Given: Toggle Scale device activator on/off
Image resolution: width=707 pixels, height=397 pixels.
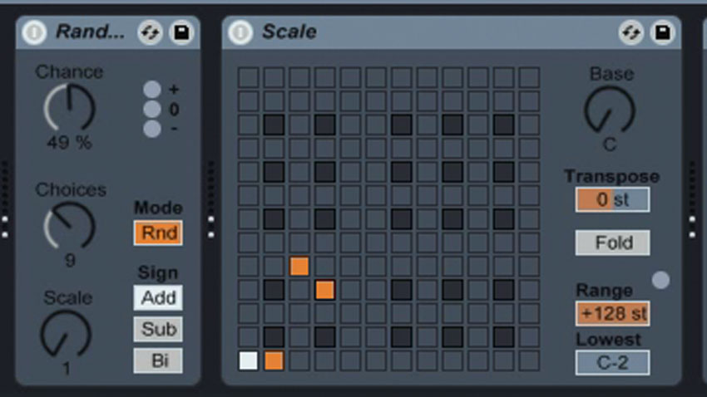Looking at the screenshot, I should (x=240, y=32).
